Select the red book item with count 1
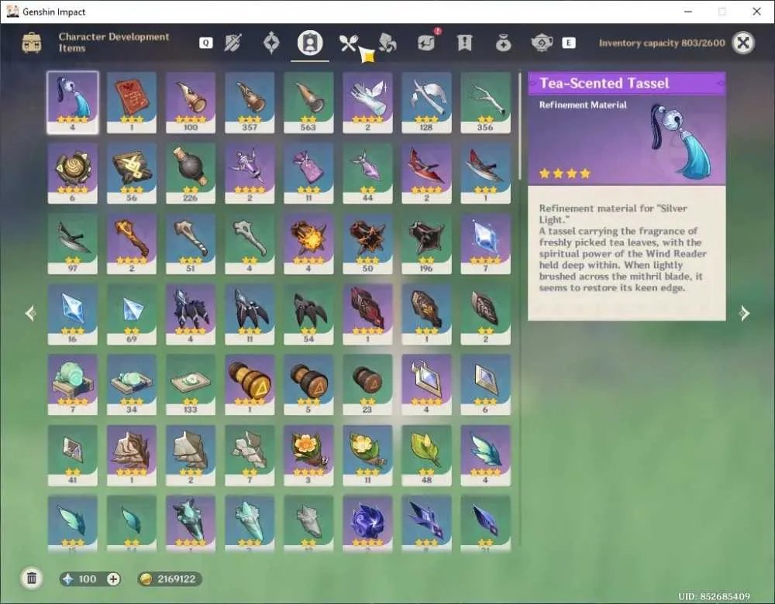 132,103
